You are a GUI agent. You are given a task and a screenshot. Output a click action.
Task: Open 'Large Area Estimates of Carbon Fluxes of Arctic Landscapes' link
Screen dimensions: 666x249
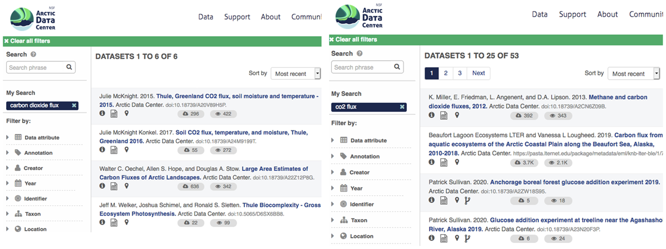tap(204, 173)
